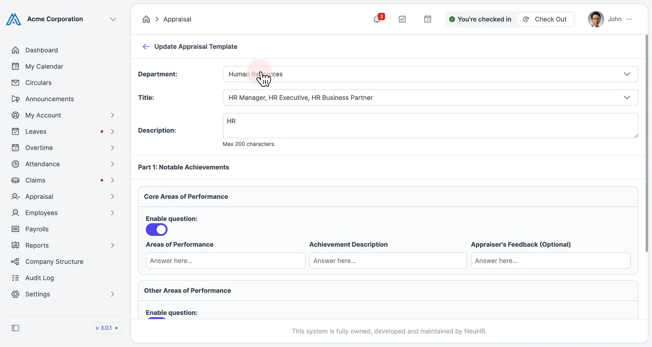The height and width of the screenshot is (347, 652).
Task: Click the Part 1: Notable Achievements heading
Action: pos(183,167)
